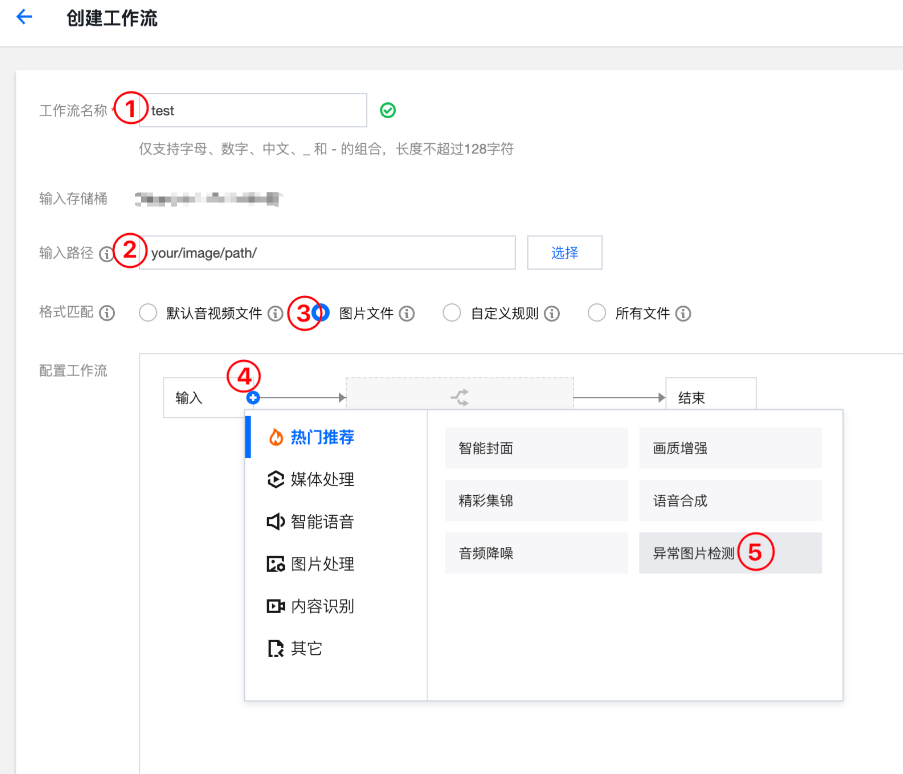The height and width of the screenshot is (774, 903).
Task: Select the 自定义规则 radio button
Action: [451, 313]
